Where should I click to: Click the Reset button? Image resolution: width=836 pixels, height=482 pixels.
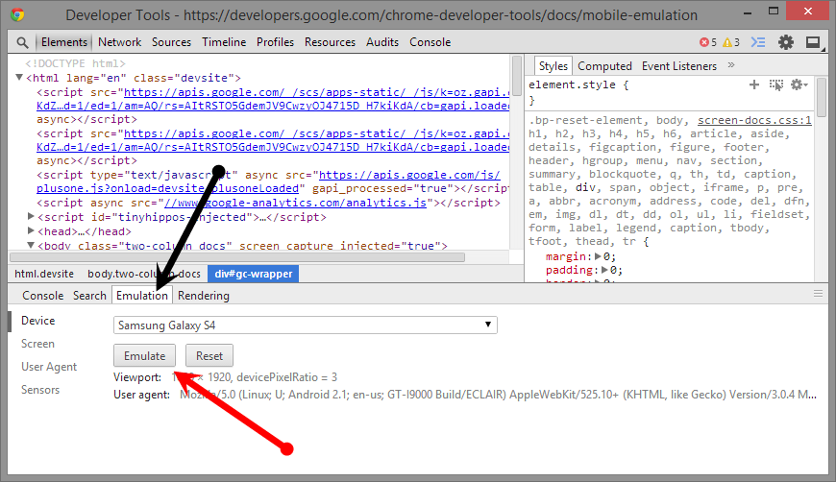[209, 356]
